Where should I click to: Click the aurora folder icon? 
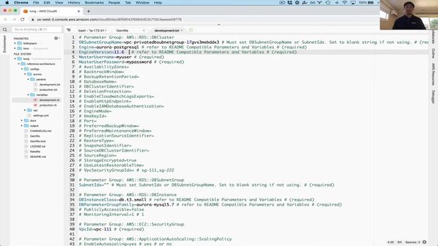[x=29, y=74]
